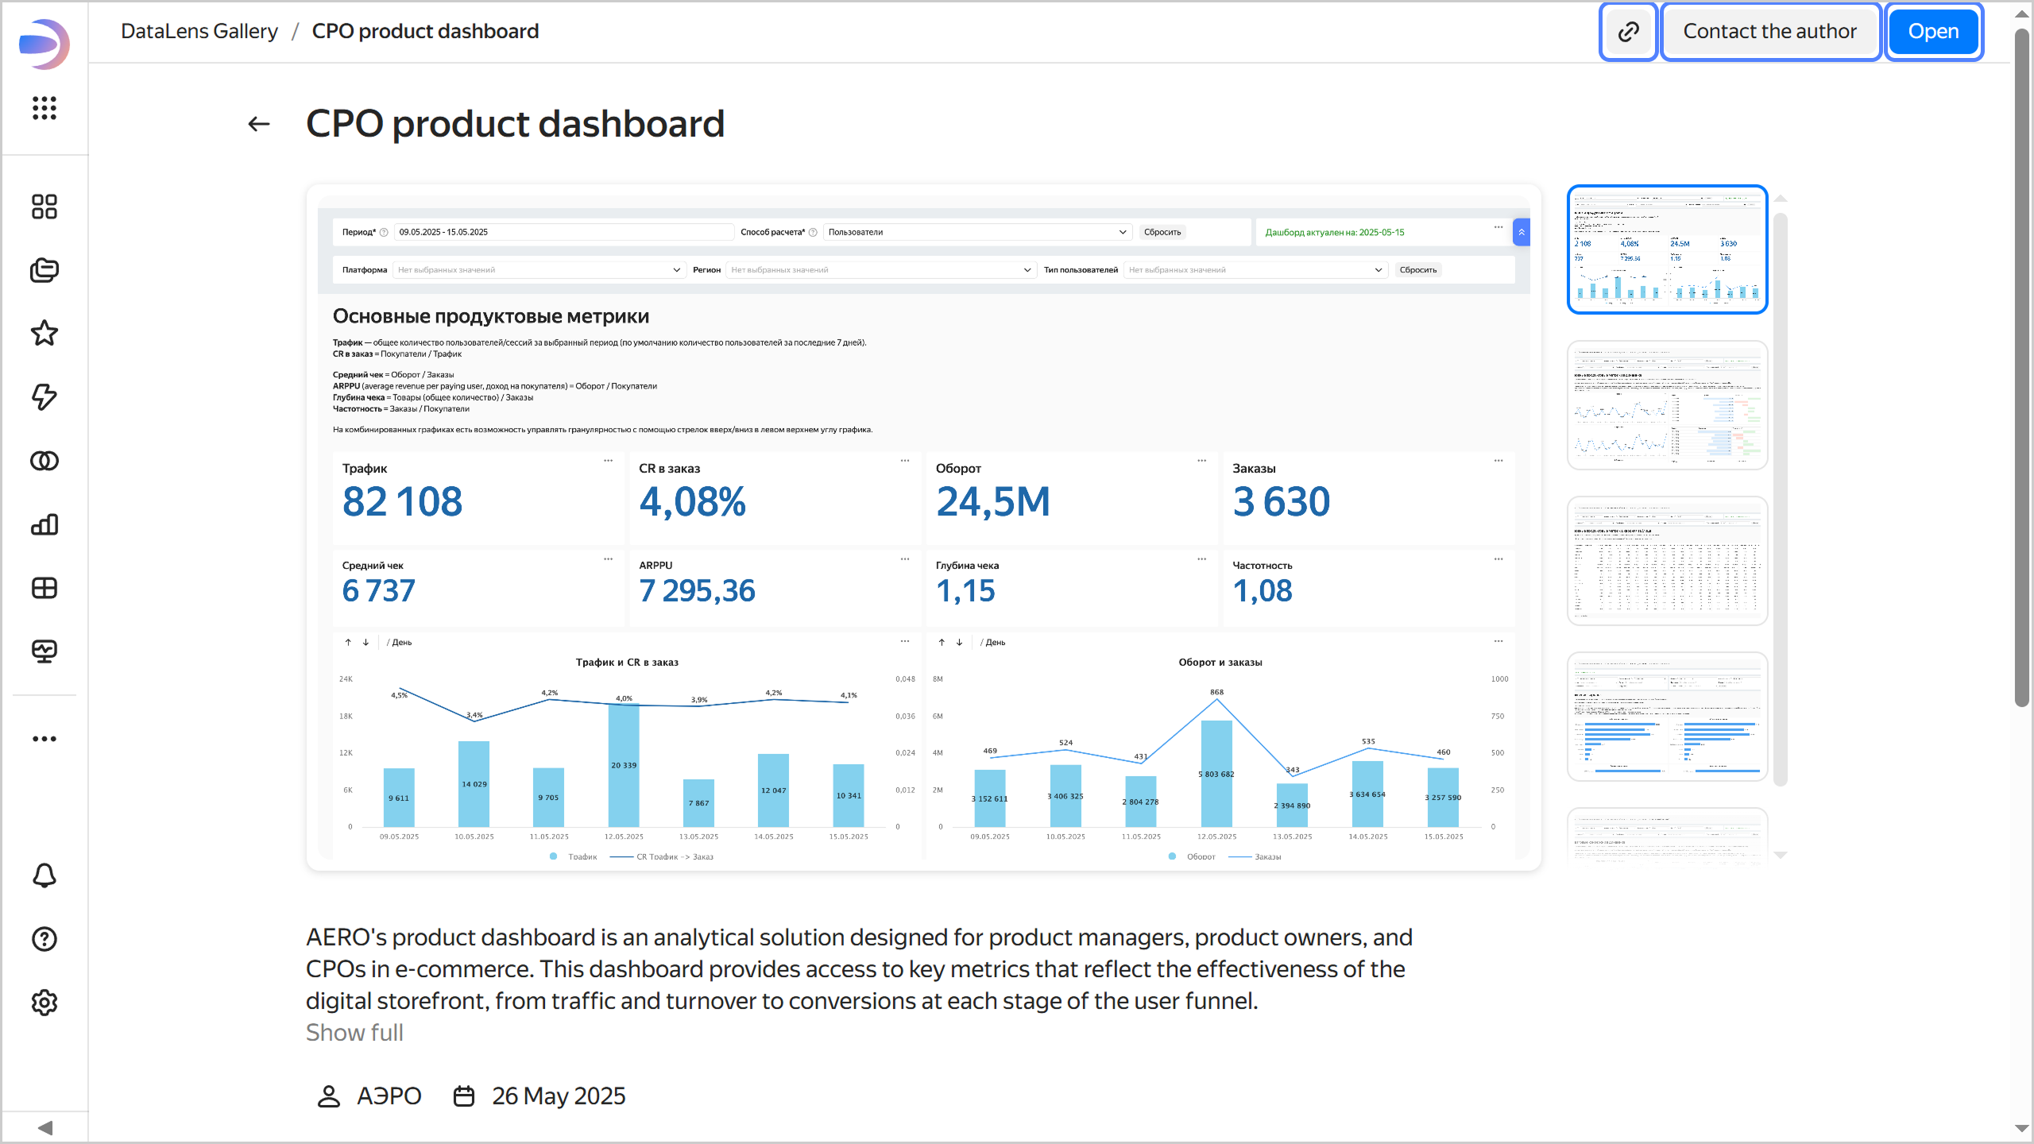Image resolution: width=2034 pixels, height=1144 pixels.
Task: Expand the sidebar three-dots more menu
Action: 44,739
